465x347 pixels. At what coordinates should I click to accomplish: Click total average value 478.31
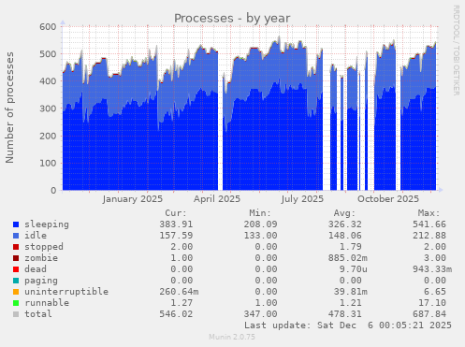pyautogui.click(x=344, y=314)
